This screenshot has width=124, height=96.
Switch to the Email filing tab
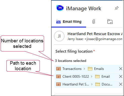pos(69,22)
